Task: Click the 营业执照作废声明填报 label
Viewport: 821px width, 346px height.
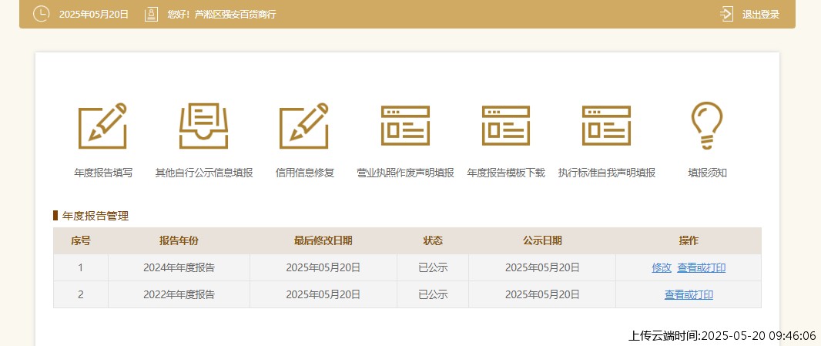Action: 405,173
